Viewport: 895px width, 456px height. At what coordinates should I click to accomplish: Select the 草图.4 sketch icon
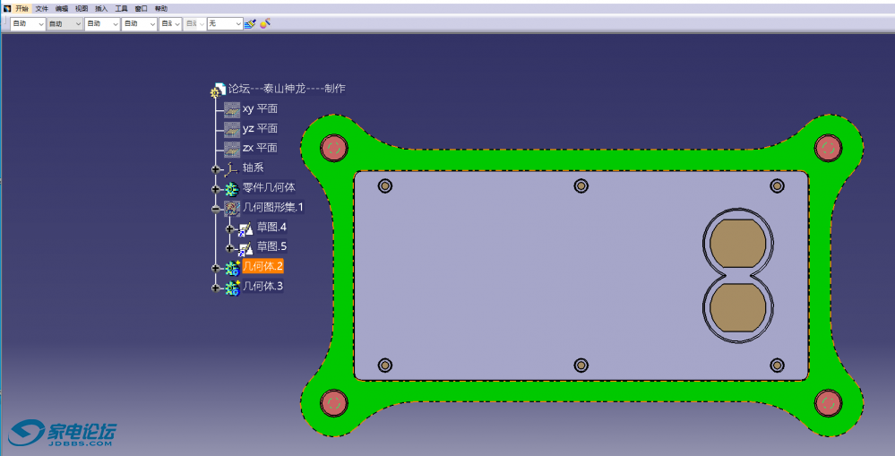tap(246, 228)
